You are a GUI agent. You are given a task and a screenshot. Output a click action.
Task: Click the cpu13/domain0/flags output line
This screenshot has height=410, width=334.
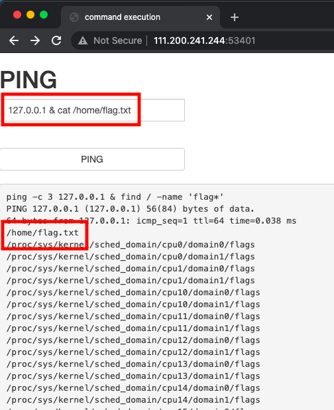point(133,364)
